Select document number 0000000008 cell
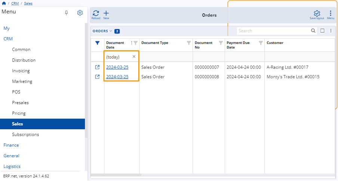 tap(207, 77)
